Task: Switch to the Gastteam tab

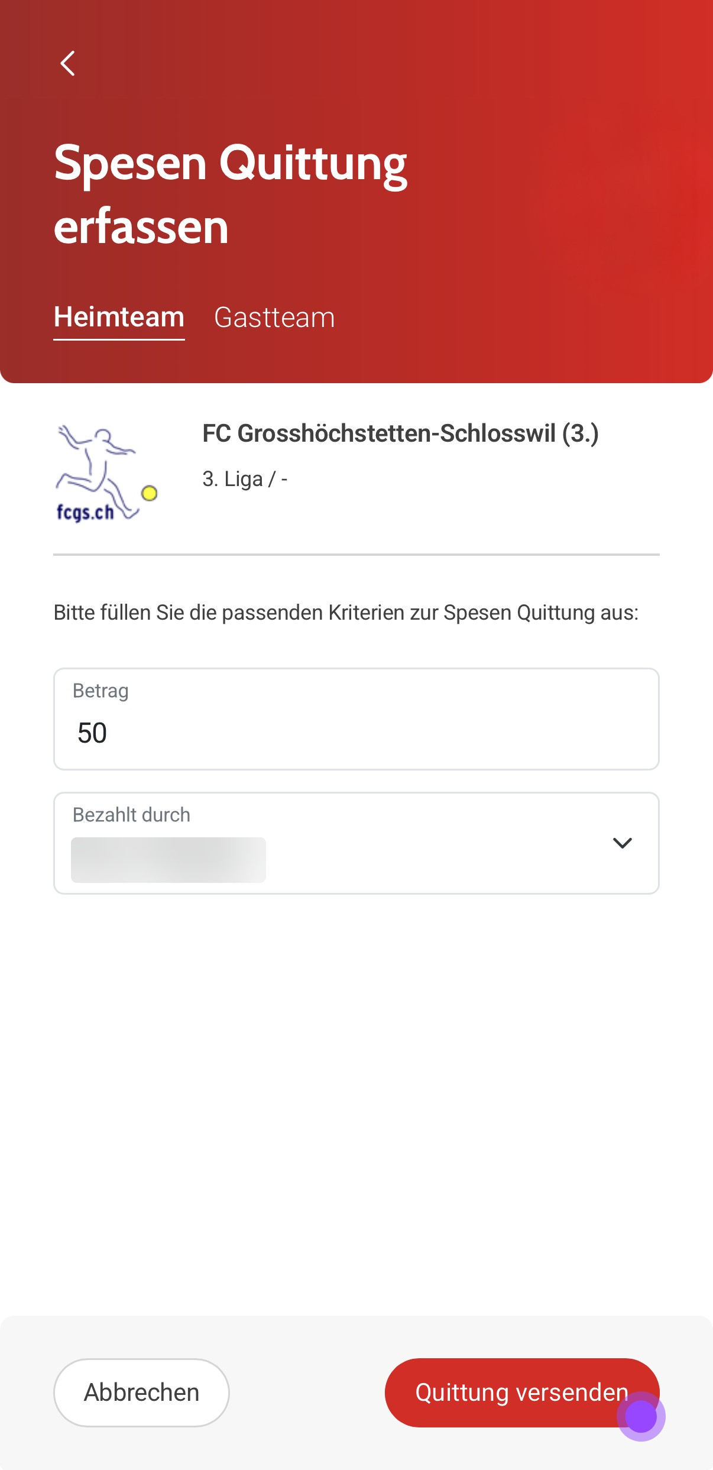Action: point(274,318)
